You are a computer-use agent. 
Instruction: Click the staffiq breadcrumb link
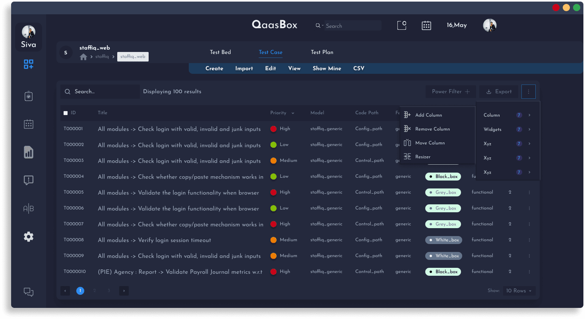(x=102, y=57)
